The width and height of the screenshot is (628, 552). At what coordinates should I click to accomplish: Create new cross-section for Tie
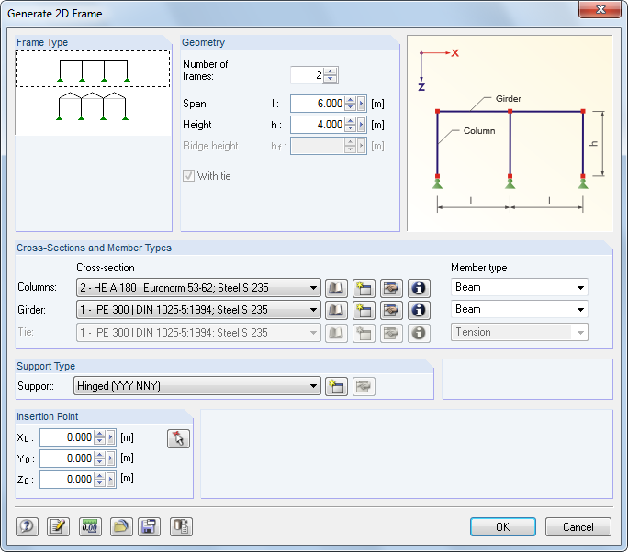pos(364,333)
